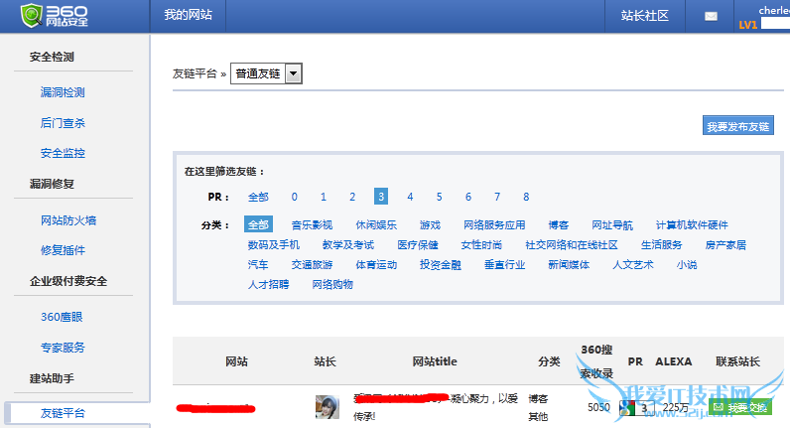
Task: Filter PR value 6
Action: click(x=468, y=197)
